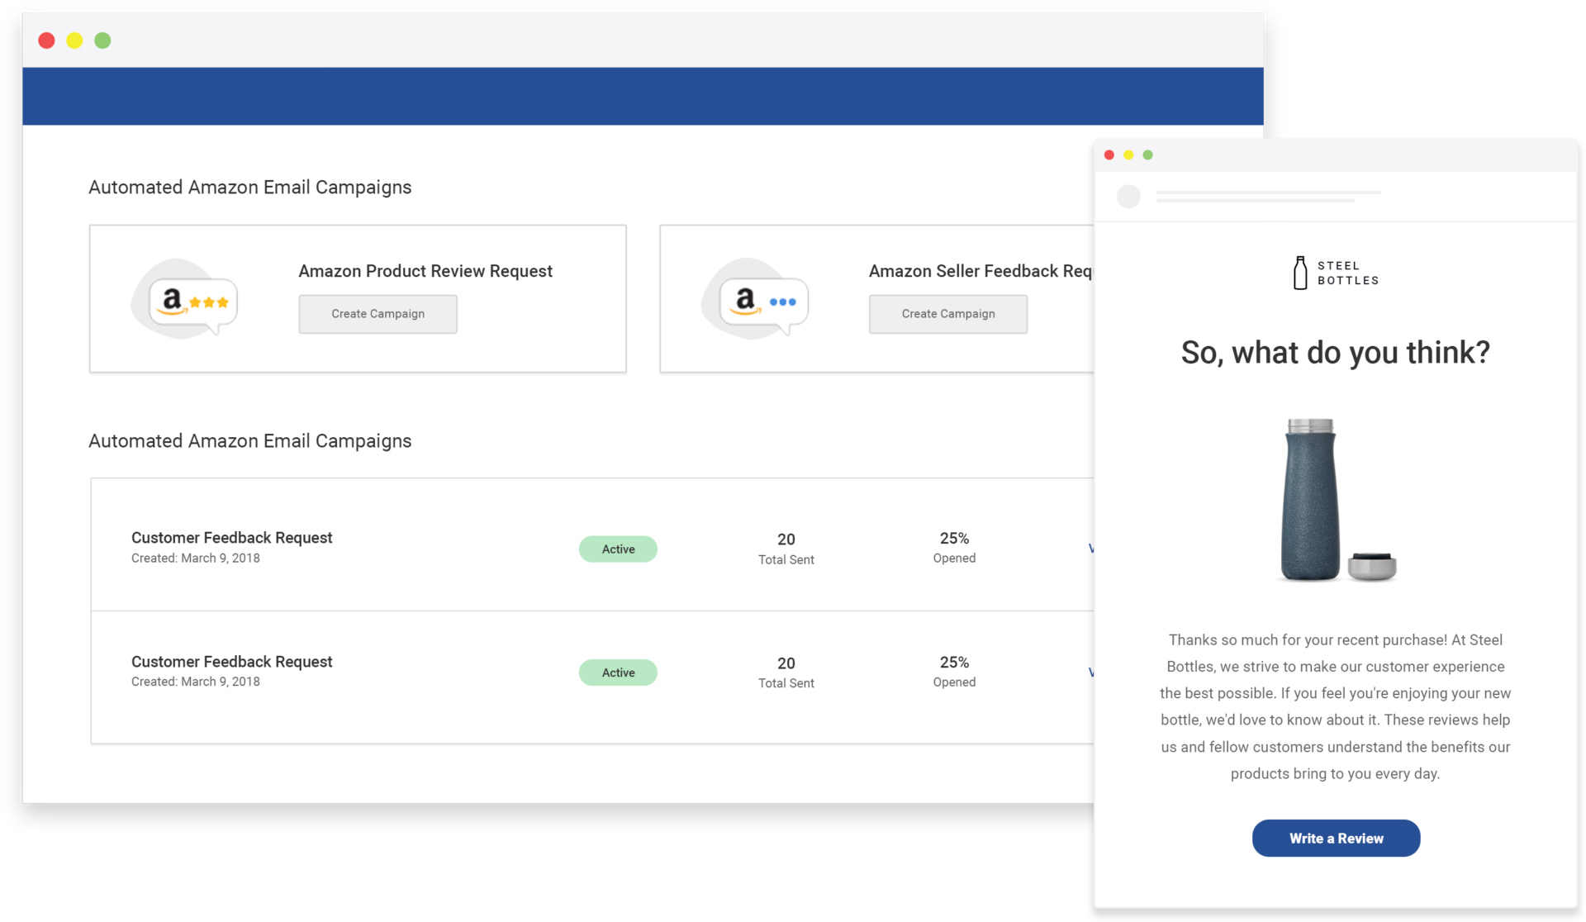This screenshot has width=1586, height=922.
Task: Open the View link on the first campaign row
Action: click(1092, 548)
